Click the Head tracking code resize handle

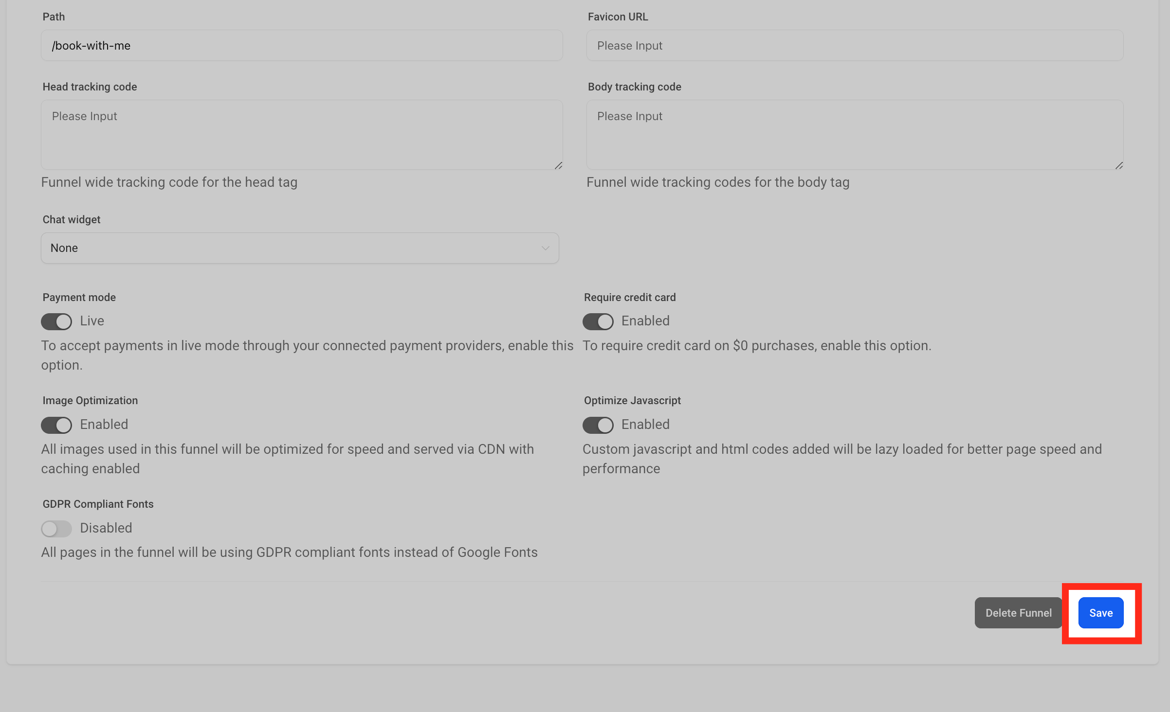(x=559, y=165)
